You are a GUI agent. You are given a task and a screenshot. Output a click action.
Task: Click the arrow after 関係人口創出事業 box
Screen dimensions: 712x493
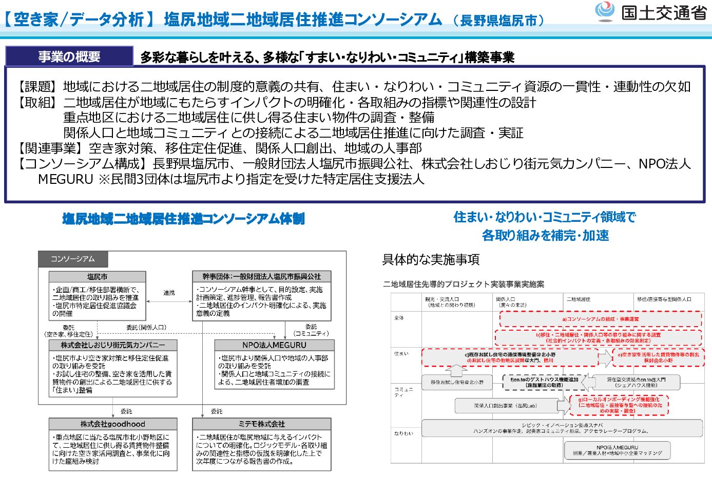click(564, 406)
